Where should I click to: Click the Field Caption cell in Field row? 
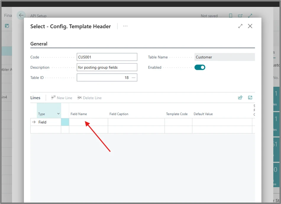tap(136, 122)
